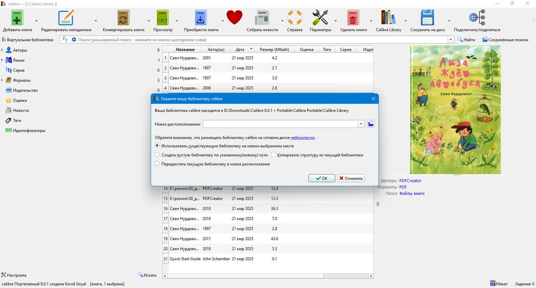The image size is (536, 288).
Task: Enable Копировать структуру из текущей библиотеки checkbox
Action: click(273, 154)
